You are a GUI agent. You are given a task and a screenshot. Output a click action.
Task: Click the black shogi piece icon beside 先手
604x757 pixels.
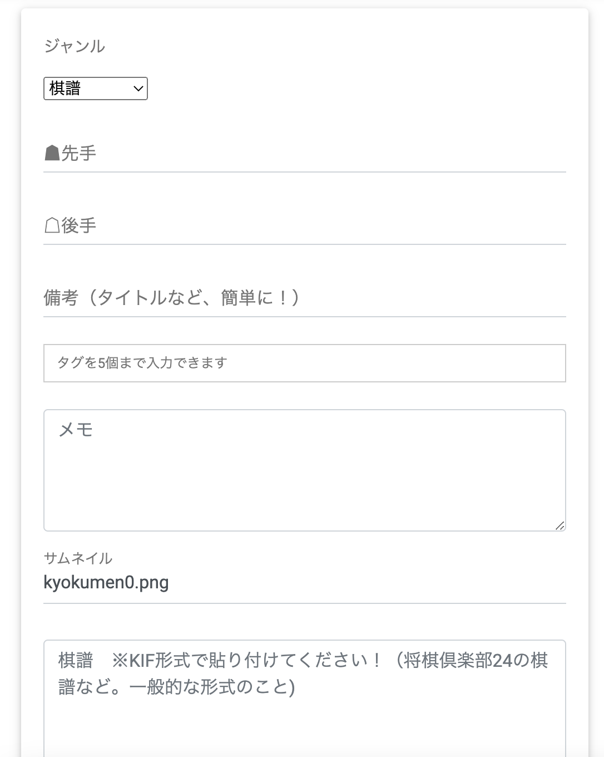tap(53, 151)
